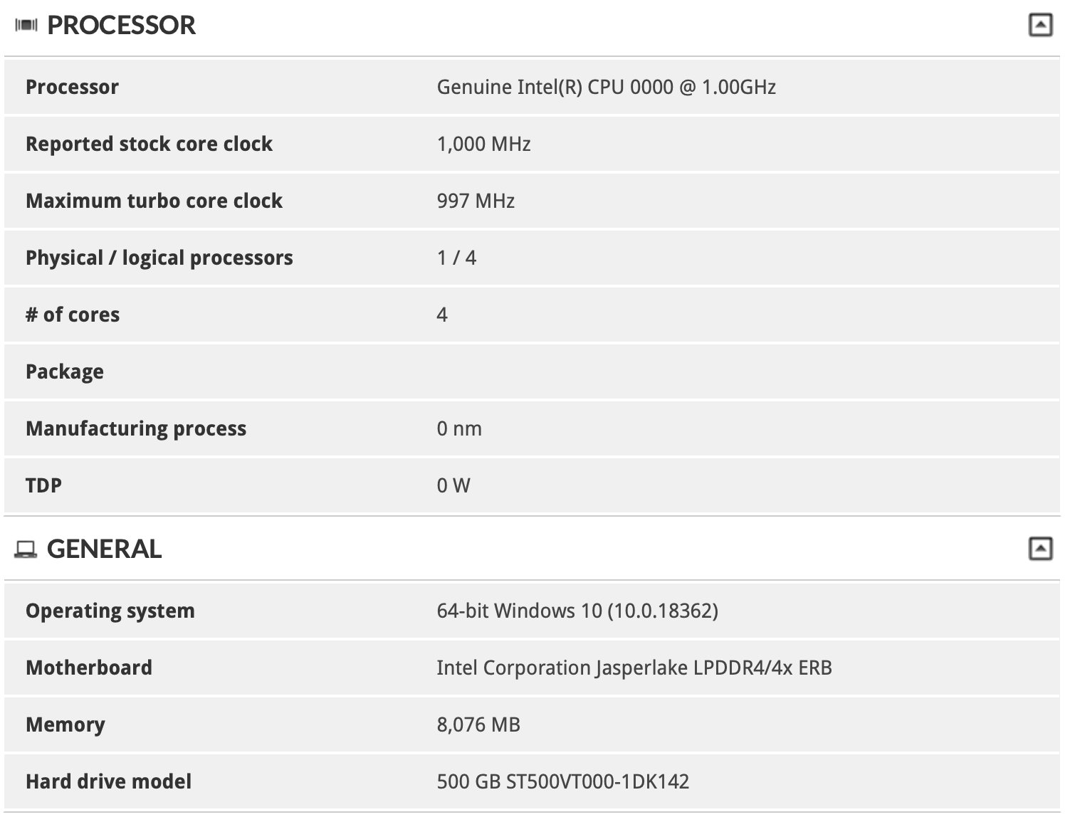Image resolution: width=1075 pixels, height=817 pixels.
Task: Click the # of cores label
Action: [73, 315]
